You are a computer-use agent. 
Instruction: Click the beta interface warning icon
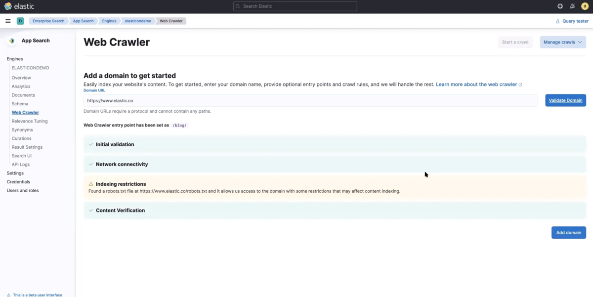pyautogui.click(x=8, y=295)
